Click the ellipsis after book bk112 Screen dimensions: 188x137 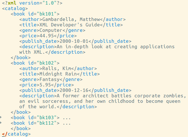coord(67,123)
